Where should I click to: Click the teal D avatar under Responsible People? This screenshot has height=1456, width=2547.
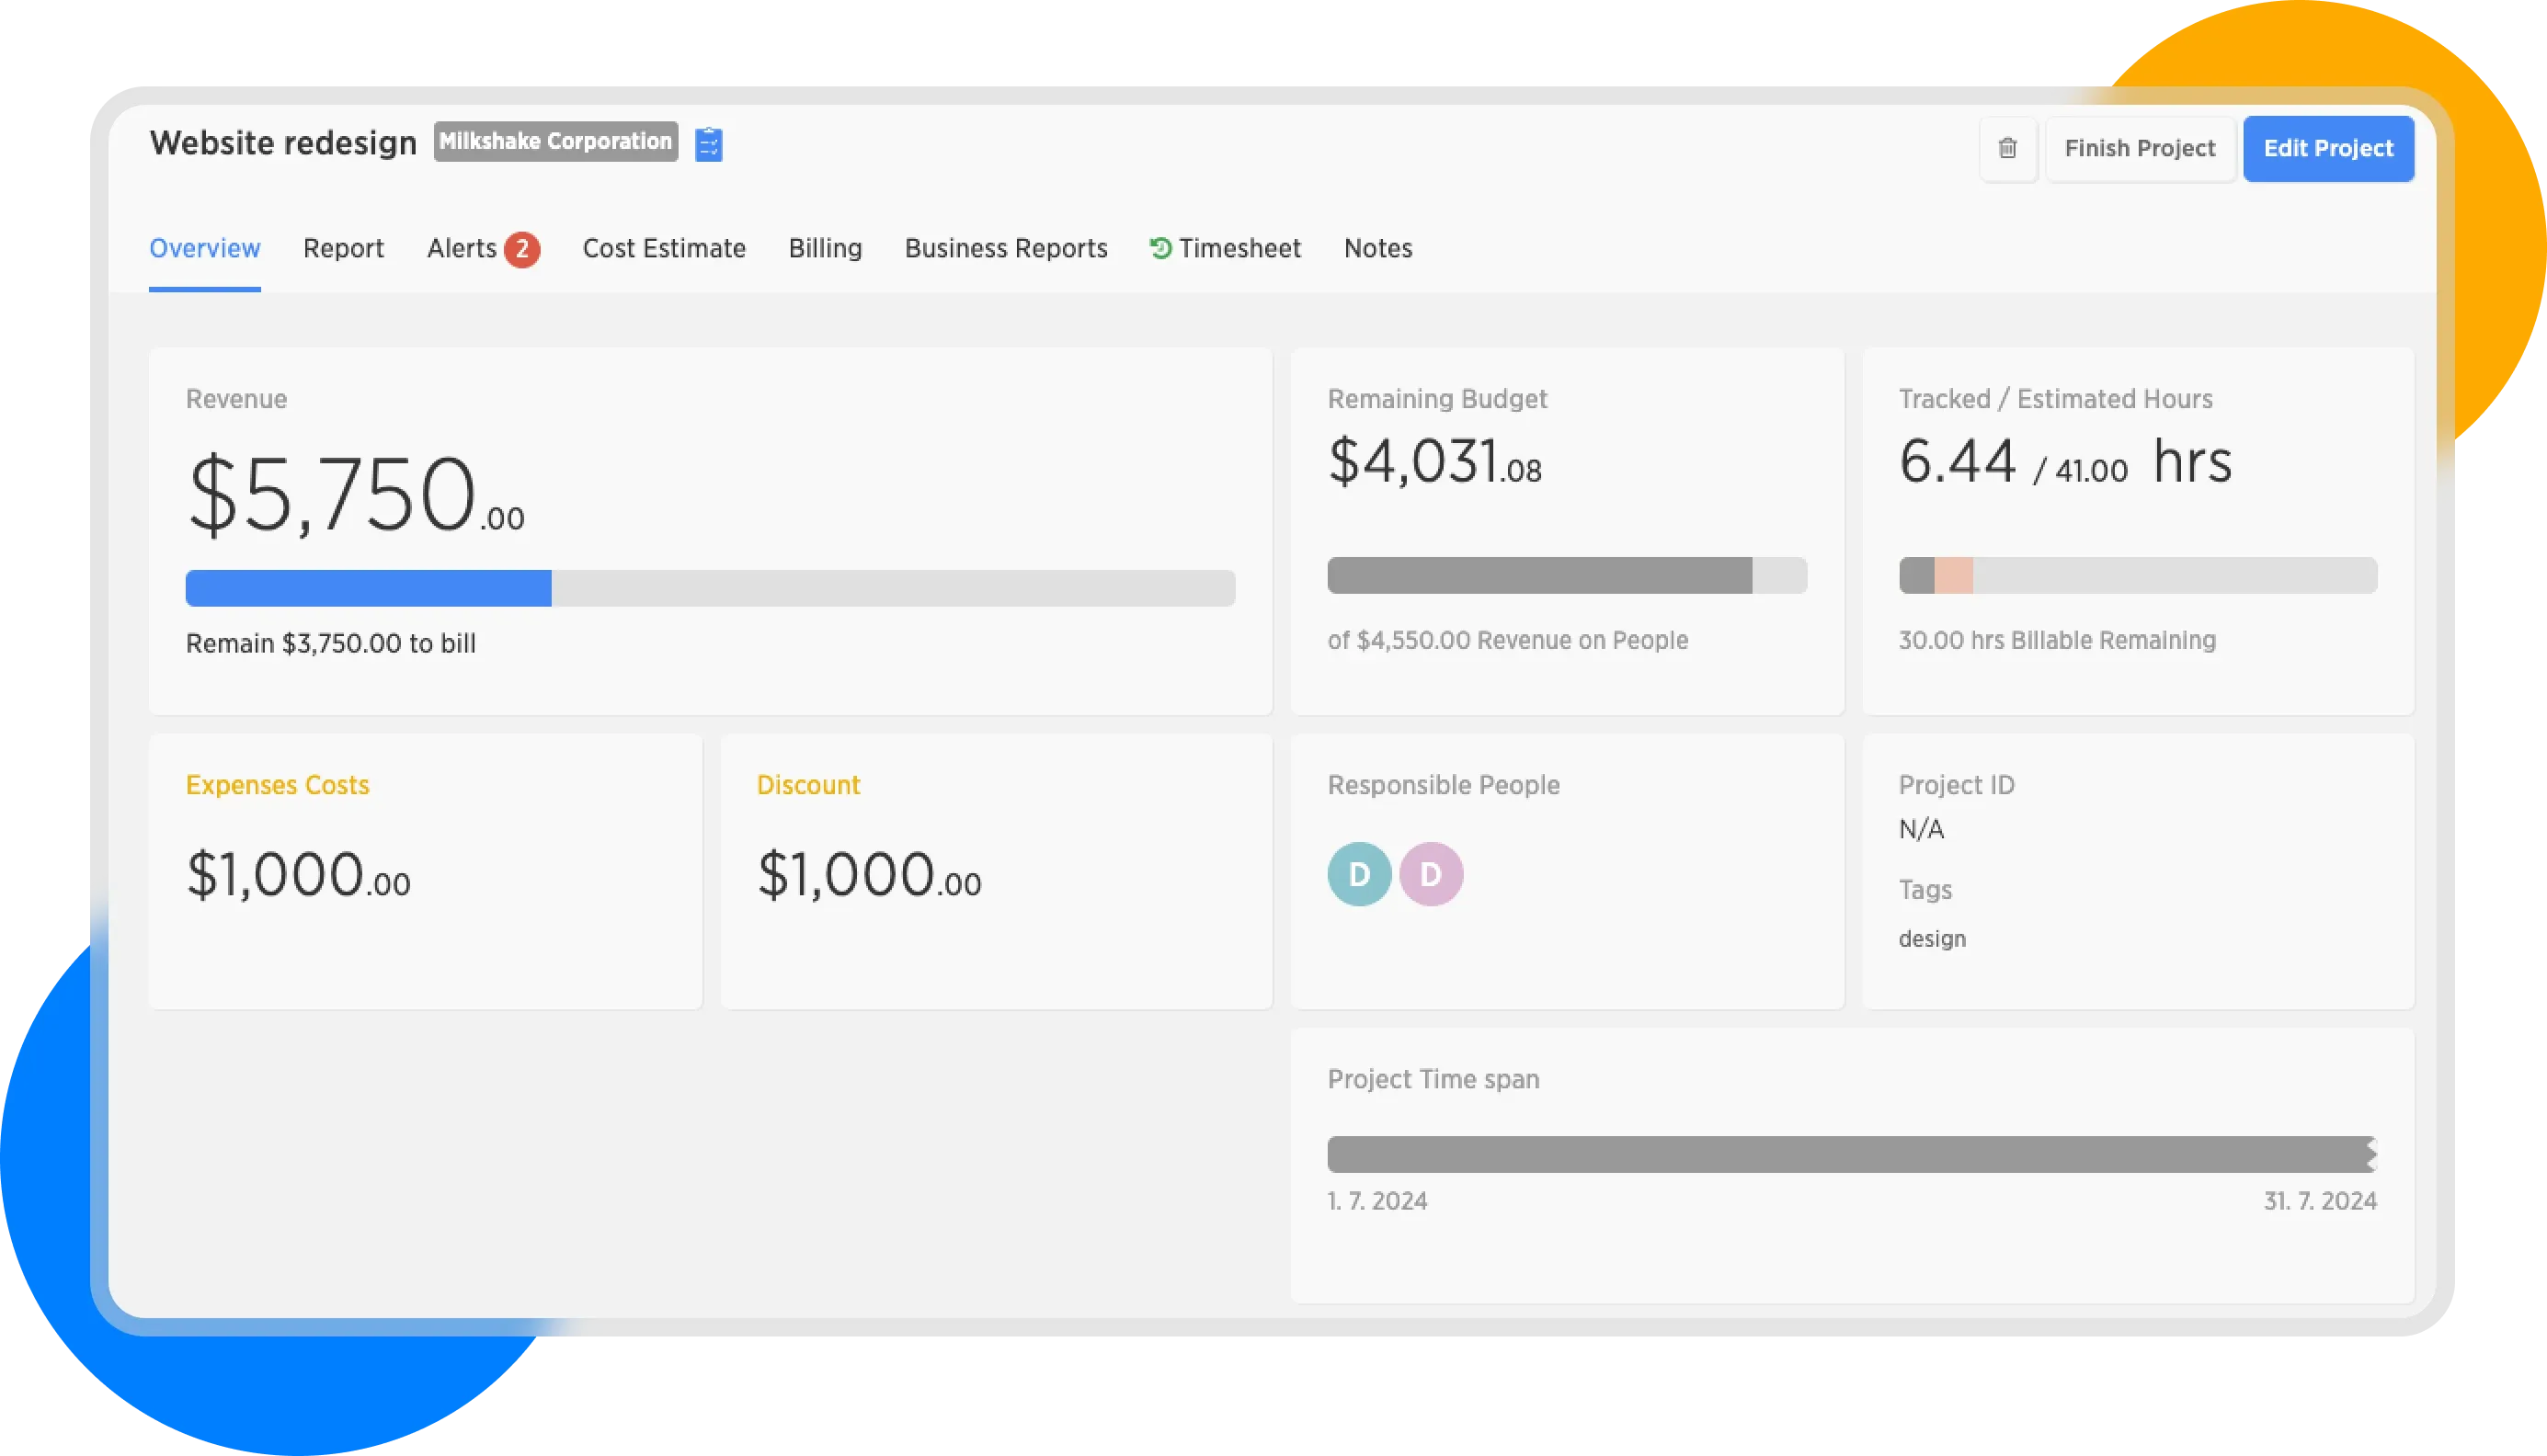pyautogui.click(x=1359, y=874)
